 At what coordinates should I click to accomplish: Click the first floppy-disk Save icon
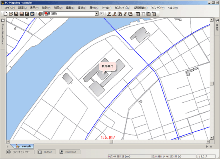(16, 14)
